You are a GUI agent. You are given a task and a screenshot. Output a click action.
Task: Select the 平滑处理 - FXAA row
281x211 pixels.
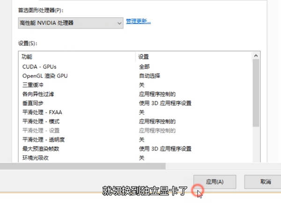[x=135, y=113]
